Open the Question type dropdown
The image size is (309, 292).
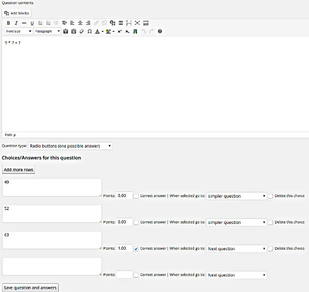(x=70, y=146)
